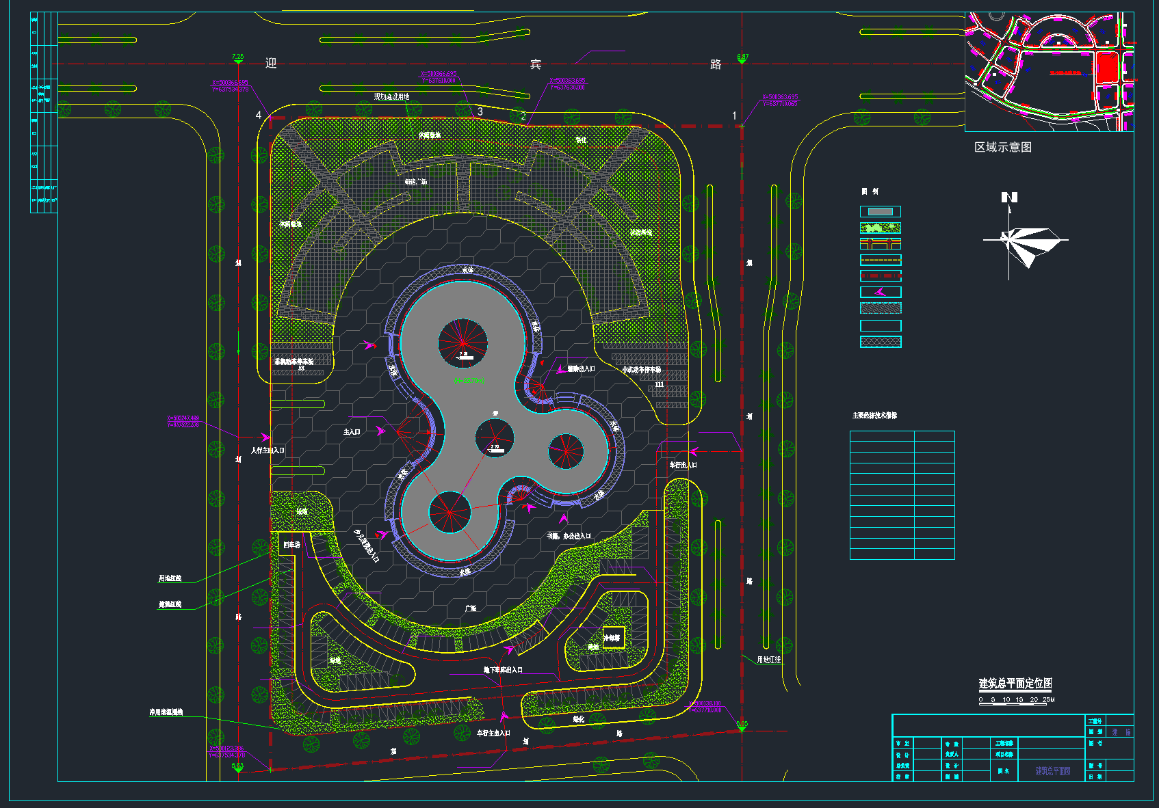Click the 回车场 label
Image resolution: width=1159 pixels, height=808 pixels.
click(x=291, y=545)
